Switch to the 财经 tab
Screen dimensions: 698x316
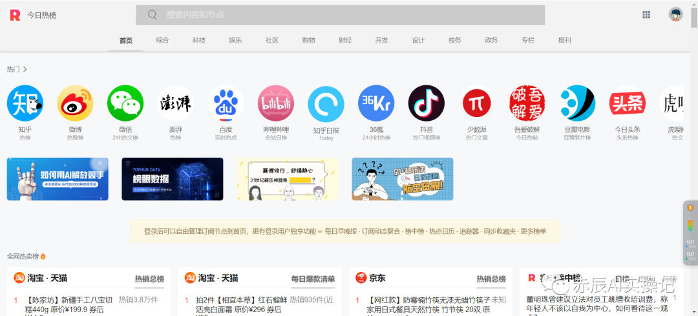[x=345, y=40]
